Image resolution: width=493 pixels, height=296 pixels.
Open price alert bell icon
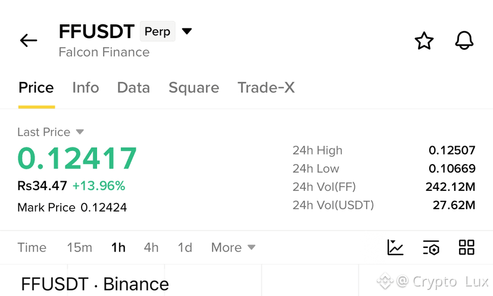pos(464,40)
